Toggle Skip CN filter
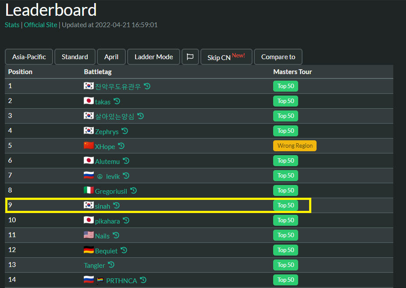406x288 pixels. (x=226, y=57)
